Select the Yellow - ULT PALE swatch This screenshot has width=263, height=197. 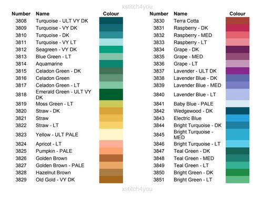(x=111, y=134)
